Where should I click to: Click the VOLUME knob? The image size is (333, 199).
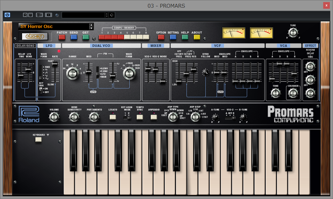click(x=54, y=117)
